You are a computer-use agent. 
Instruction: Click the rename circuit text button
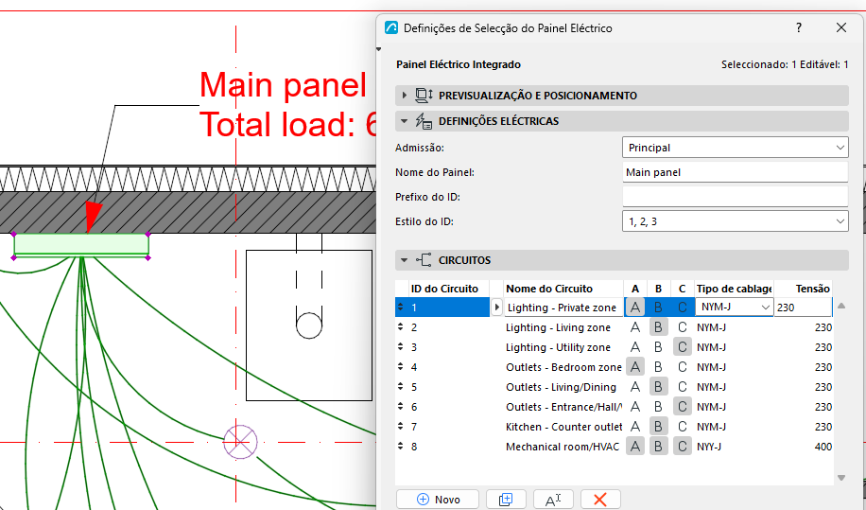click(x=553, y=500)
